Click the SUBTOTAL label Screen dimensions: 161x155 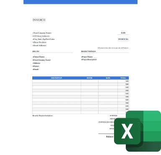point(114,116)
